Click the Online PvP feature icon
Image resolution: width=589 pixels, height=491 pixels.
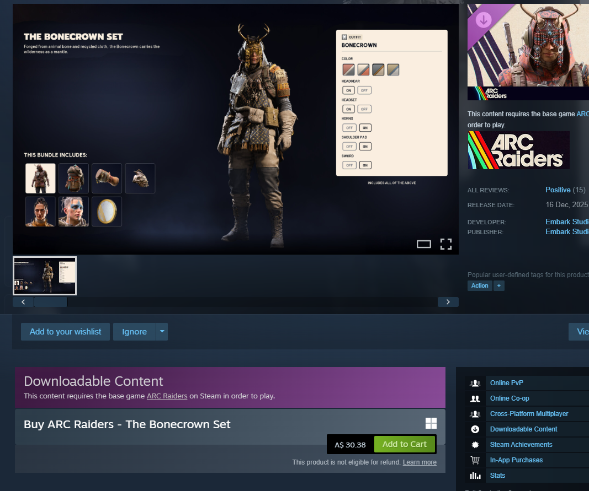[475, 383]
